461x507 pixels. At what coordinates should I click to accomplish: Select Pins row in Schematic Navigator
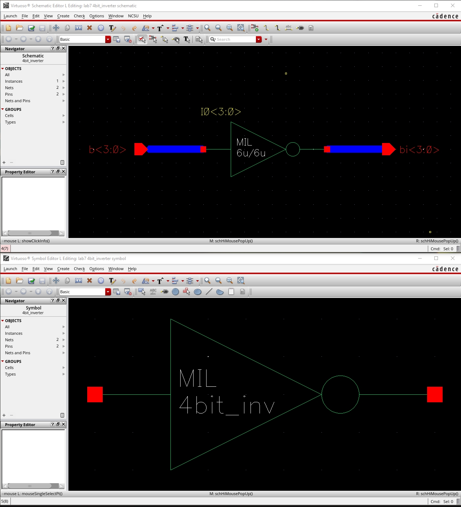[x=33, y=94]
